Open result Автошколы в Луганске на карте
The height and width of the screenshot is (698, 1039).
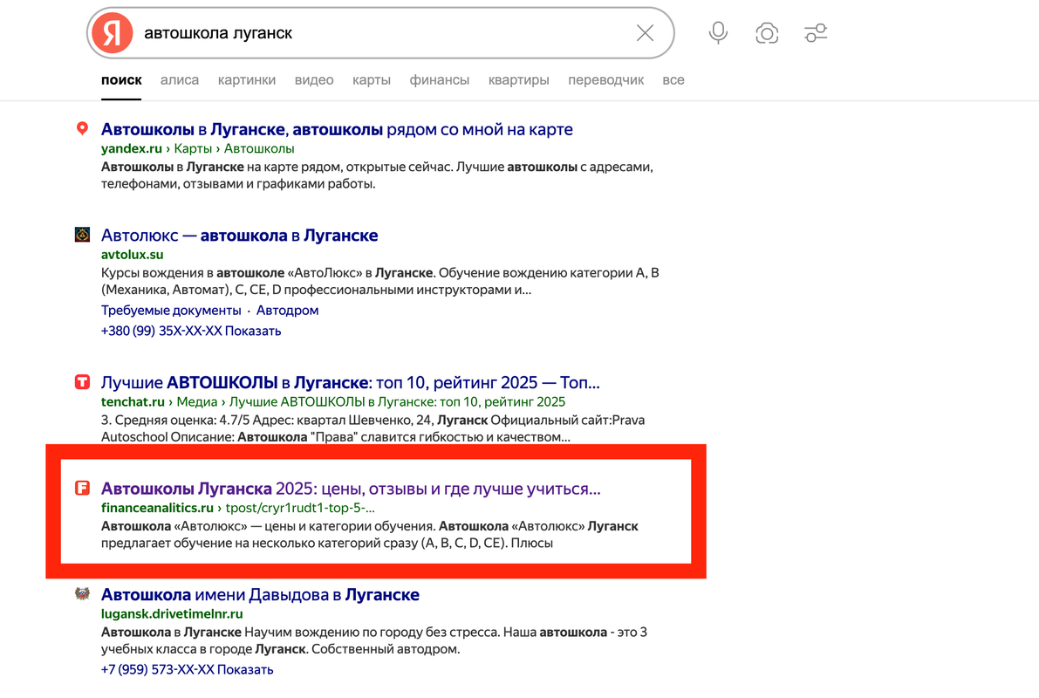pyautogui.click(x=337, y=129)
